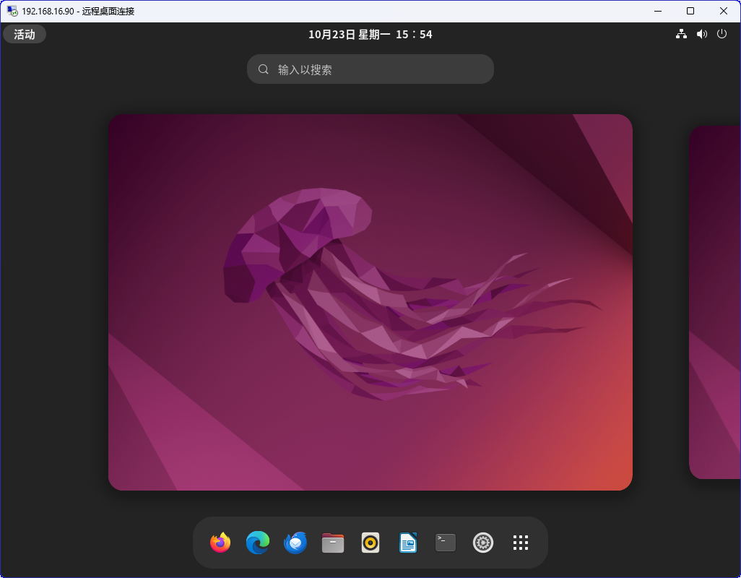This screenshot has width=741, height=578.
Task: Open the Terminal from the dock
Action: [446, 543]
